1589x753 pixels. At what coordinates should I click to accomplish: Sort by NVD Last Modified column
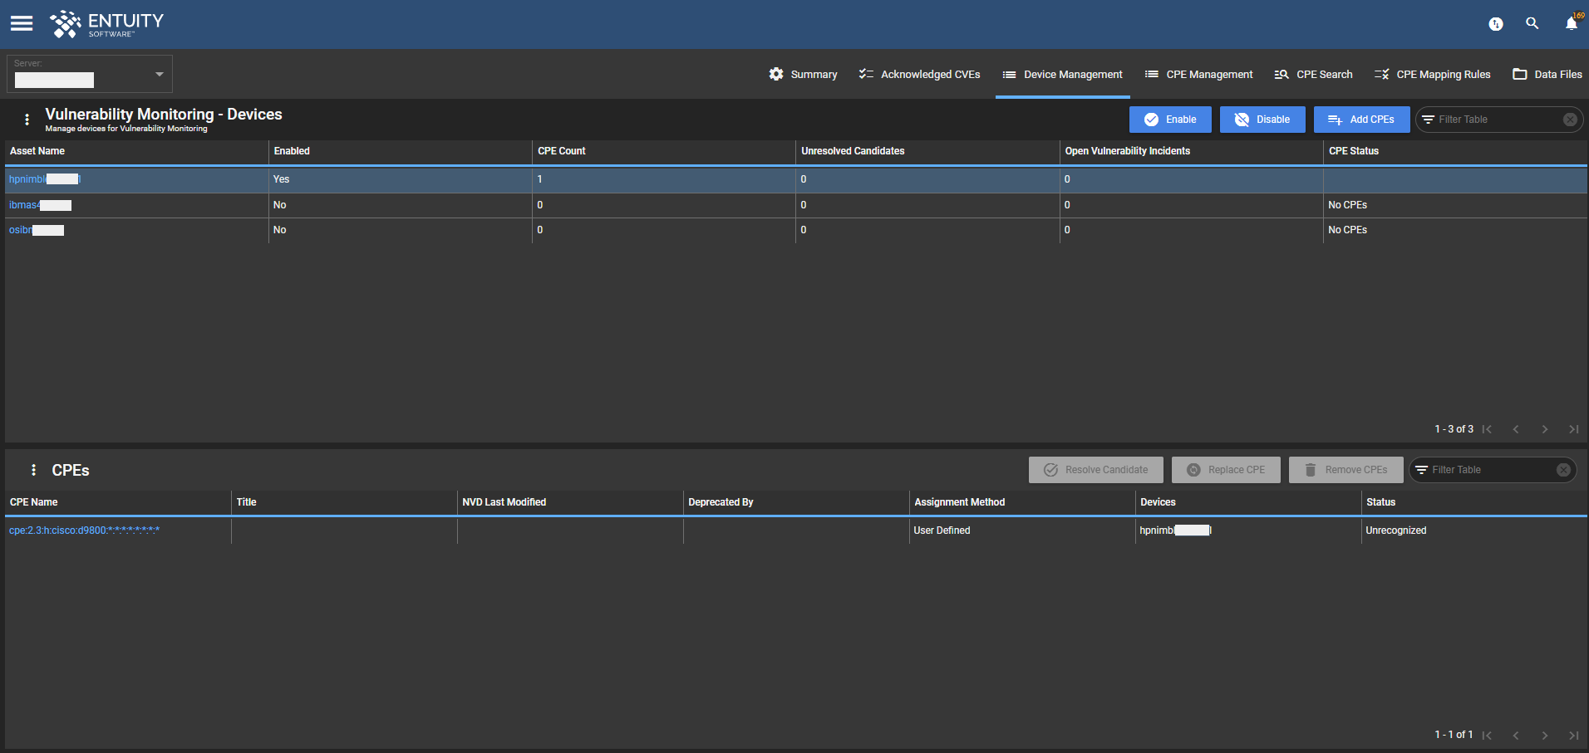coord(504,502)
